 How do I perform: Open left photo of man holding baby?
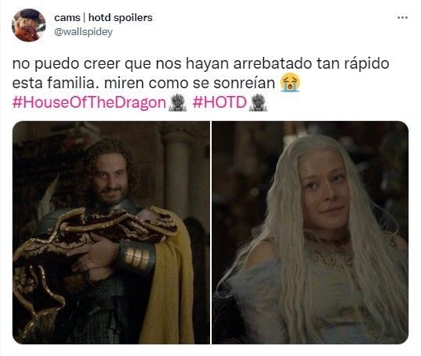point(111,233)
